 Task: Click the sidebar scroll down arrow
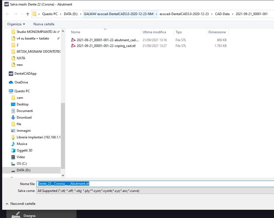point(63,175)
